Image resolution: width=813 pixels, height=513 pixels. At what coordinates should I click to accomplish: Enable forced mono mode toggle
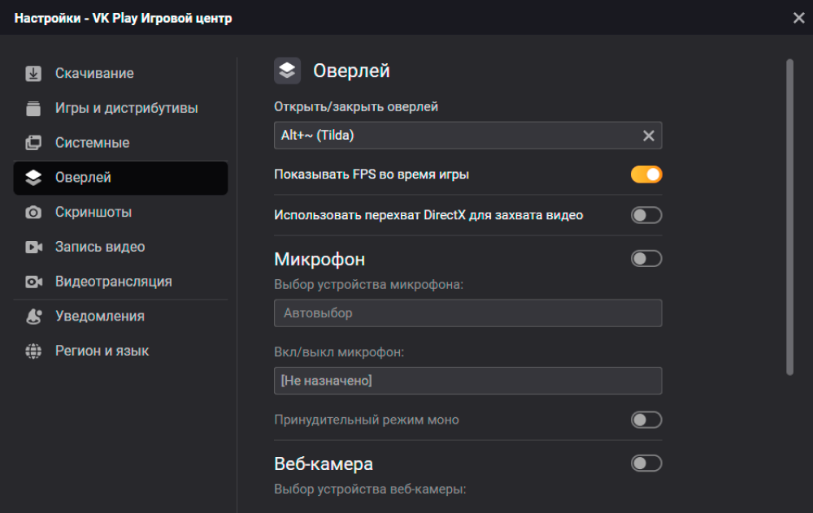click(646, 420)
